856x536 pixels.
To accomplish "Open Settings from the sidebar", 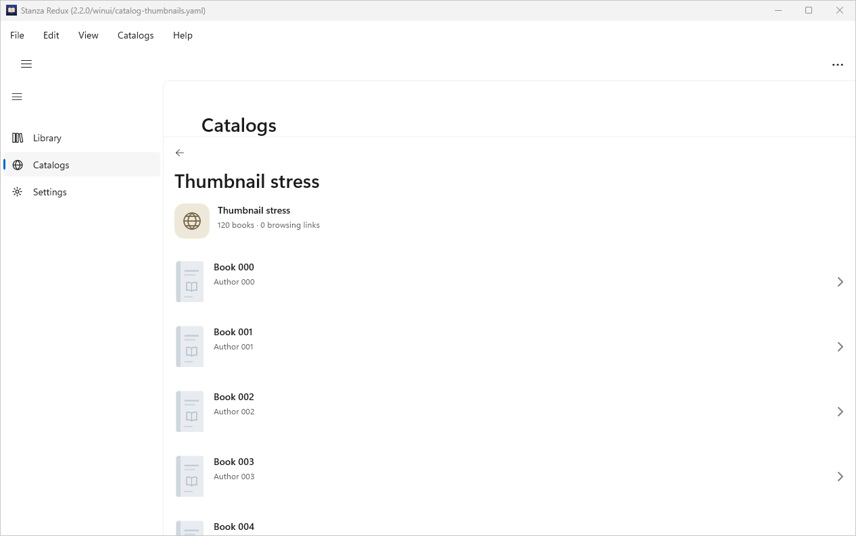I will [82, 192].
